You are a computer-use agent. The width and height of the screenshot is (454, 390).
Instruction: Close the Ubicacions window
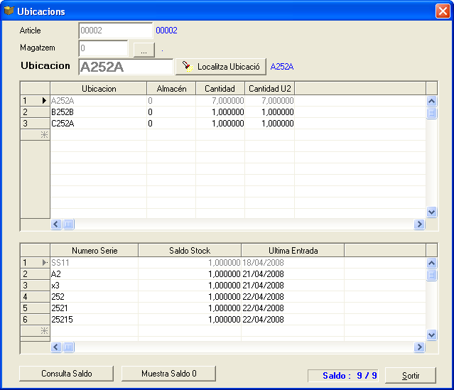[x=441, y=11]
